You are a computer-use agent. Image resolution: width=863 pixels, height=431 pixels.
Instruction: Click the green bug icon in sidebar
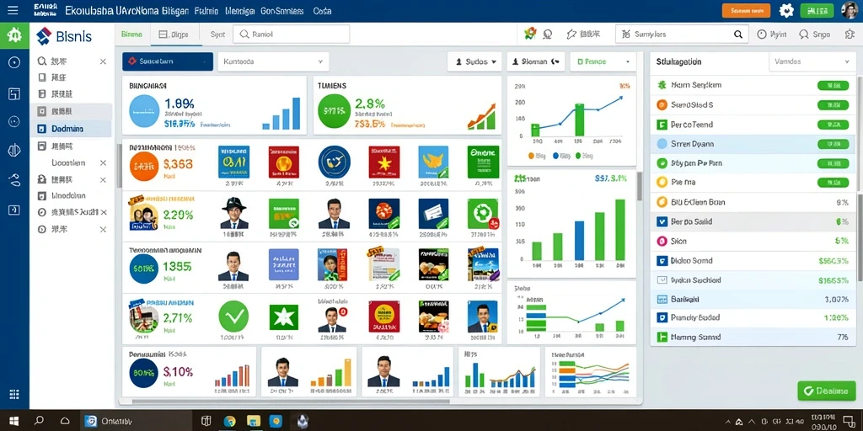coord(14,36)
